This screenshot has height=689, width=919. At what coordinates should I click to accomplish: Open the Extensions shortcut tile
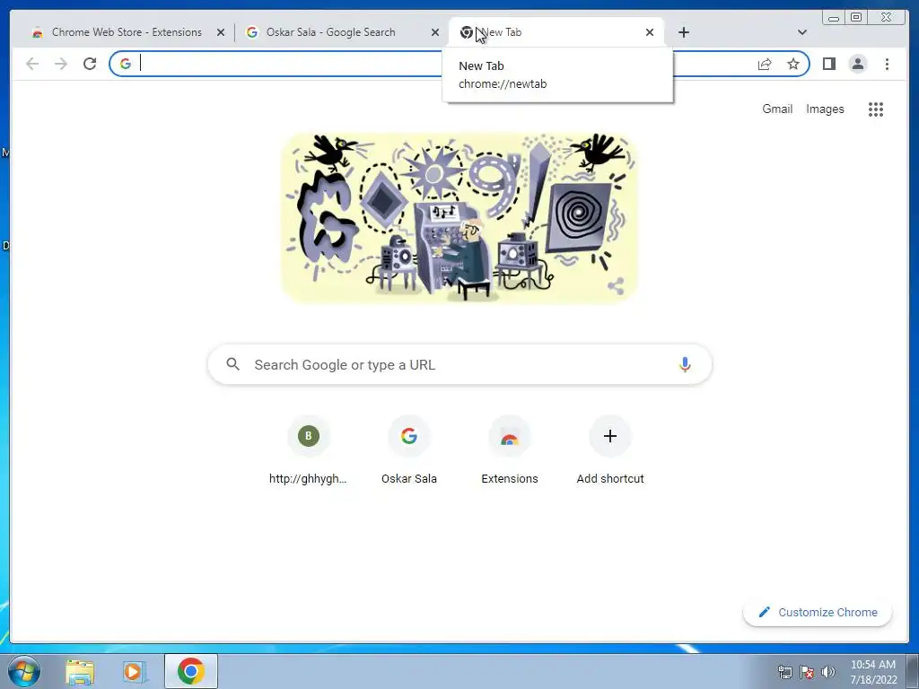[510, 450]
